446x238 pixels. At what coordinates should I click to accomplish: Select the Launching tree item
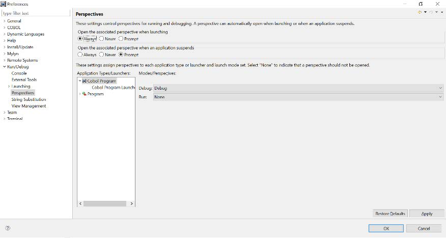(21, 86)
